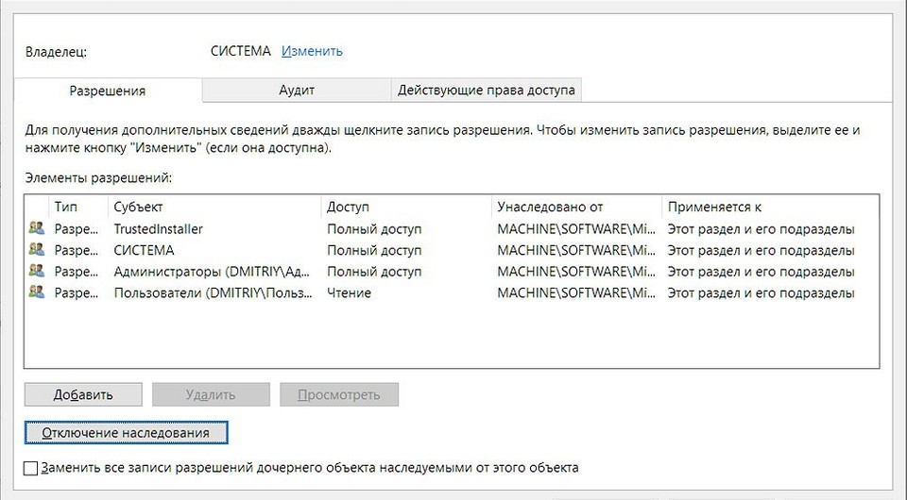Click the user icon beside СИСТЕМА entry
Screen dimensions: 907x500
pos(37,250)
